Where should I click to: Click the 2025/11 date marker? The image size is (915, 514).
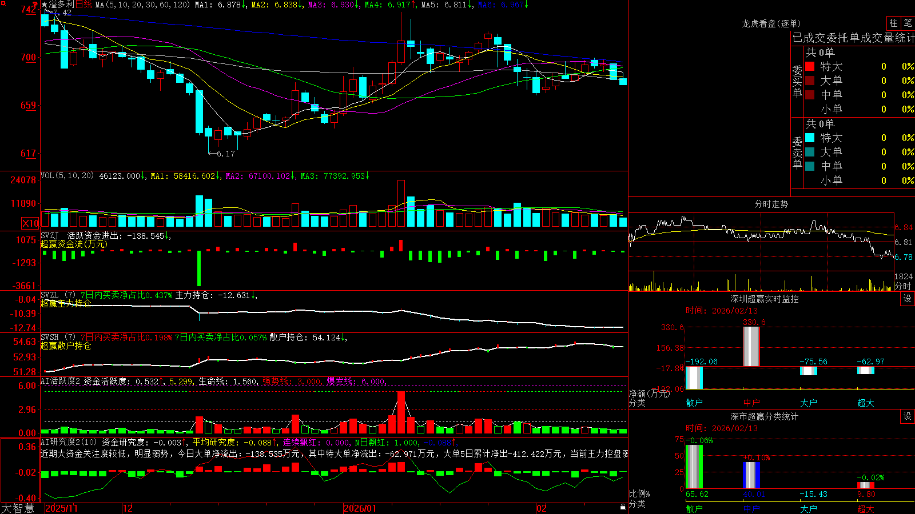coord(61,508)
